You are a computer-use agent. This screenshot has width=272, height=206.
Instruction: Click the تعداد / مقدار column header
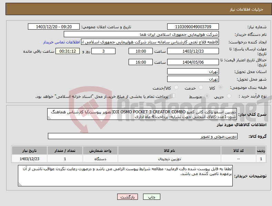click(x=65, y=151)
